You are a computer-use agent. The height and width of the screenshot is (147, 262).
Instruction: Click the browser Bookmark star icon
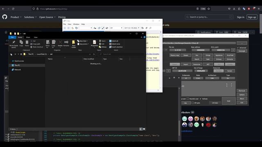208,9
